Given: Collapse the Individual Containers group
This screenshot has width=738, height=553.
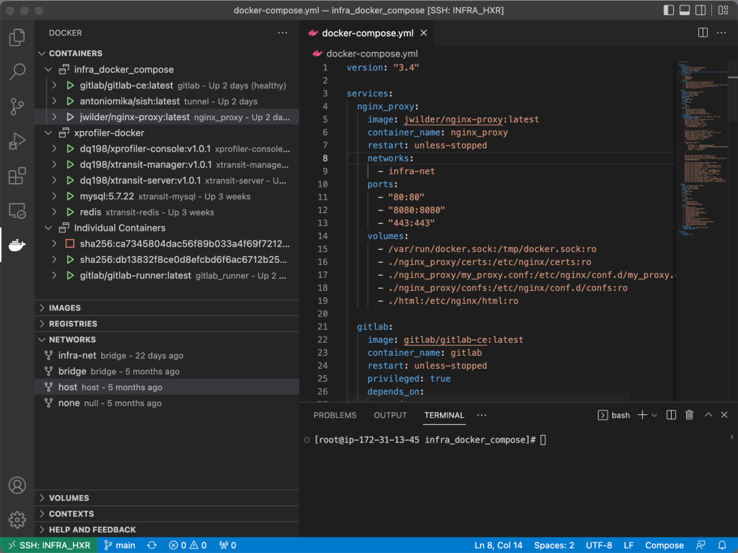Looking at the screenshot, I should 167,227.
